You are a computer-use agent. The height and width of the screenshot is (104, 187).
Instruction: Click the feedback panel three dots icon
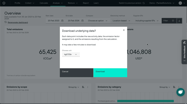(x=184, y=61)
